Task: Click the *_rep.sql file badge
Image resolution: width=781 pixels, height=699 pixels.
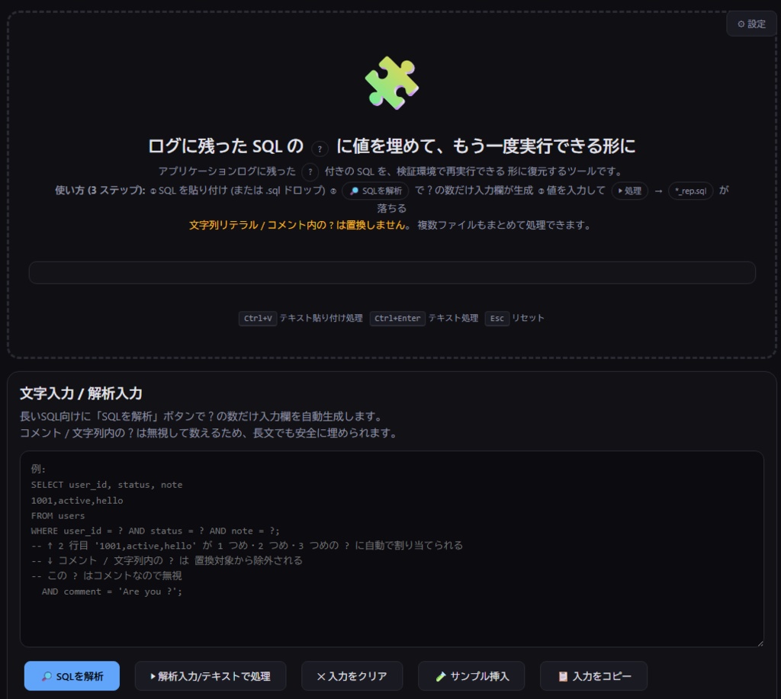Action: (689, 191)
